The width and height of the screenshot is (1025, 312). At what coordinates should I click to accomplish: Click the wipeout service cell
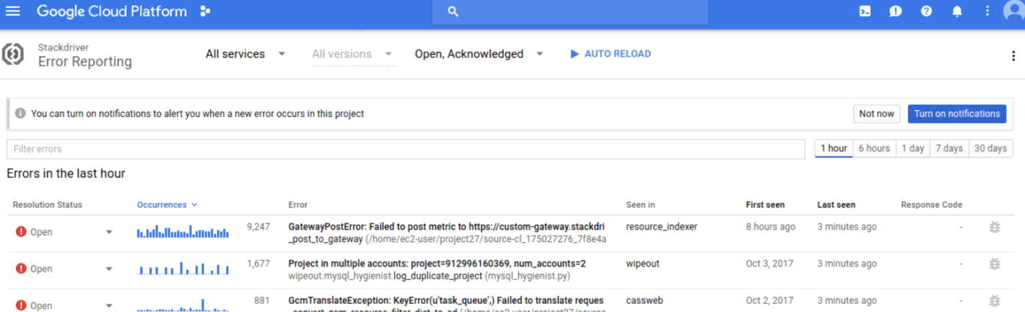pyautogui.click(x=643, y=263)
